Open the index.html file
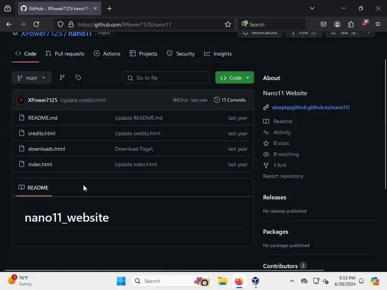The image size is (387, 290). point(40,164)
